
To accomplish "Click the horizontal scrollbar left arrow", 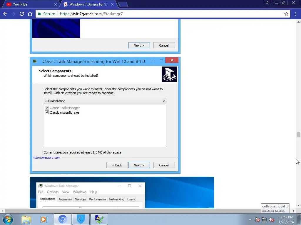I will [2, 211].
